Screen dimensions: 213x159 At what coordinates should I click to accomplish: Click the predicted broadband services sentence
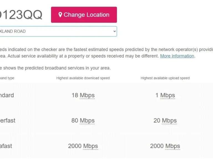coord(55,68)
